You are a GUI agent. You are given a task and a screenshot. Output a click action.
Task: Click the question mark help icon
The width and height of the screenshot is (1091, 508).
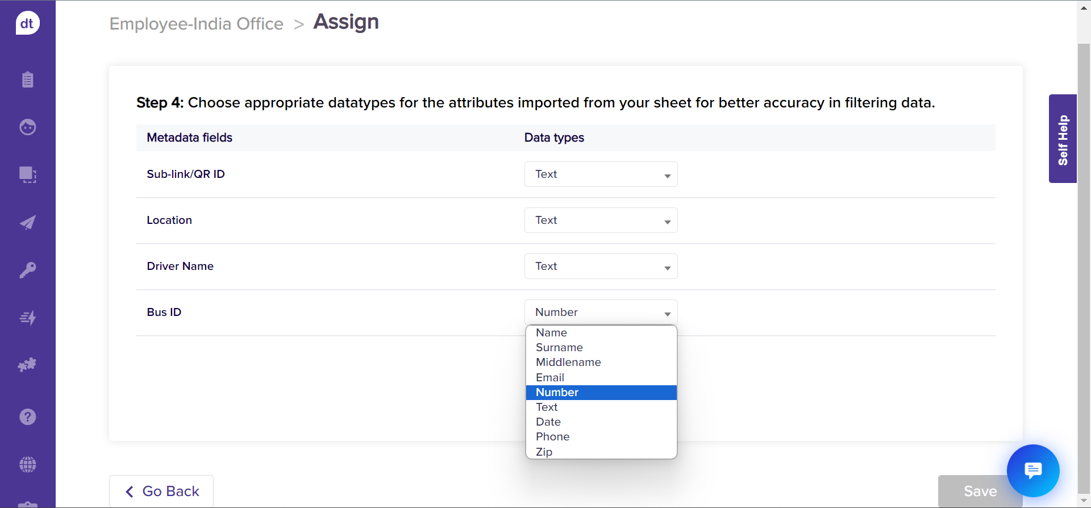(x=27, y=417)
